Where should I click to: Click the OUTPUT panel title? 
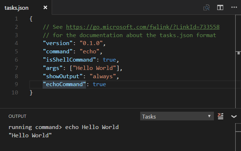point(17,116)
